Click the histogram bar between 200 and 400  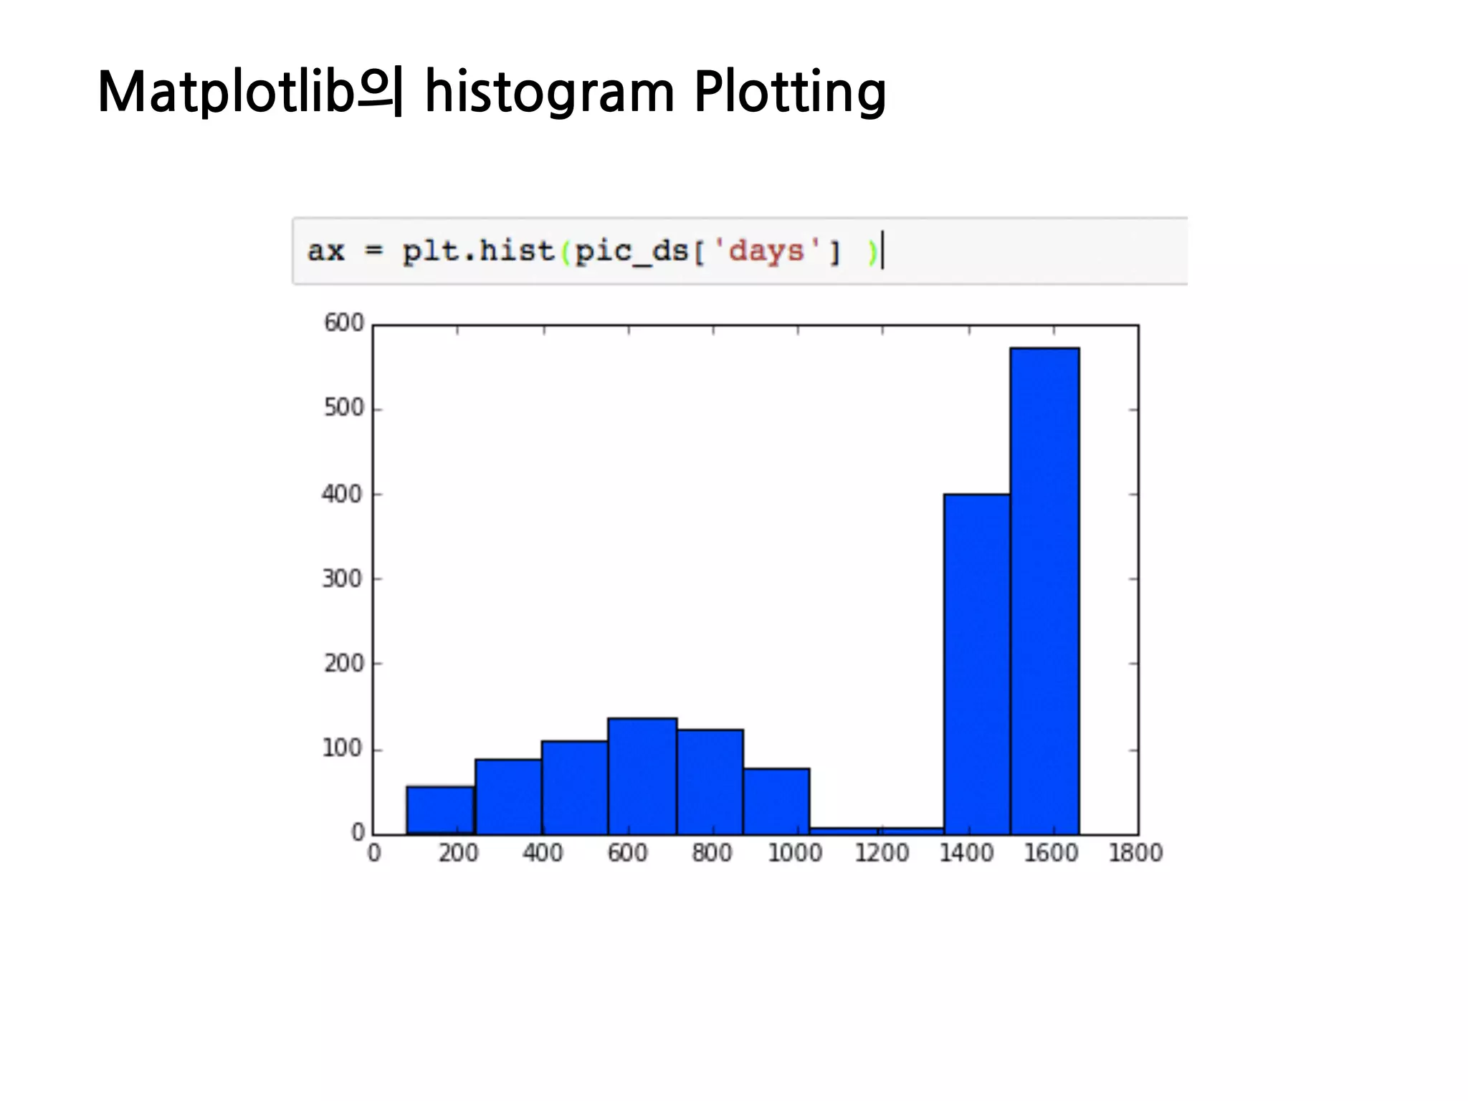tap(508, 796)
